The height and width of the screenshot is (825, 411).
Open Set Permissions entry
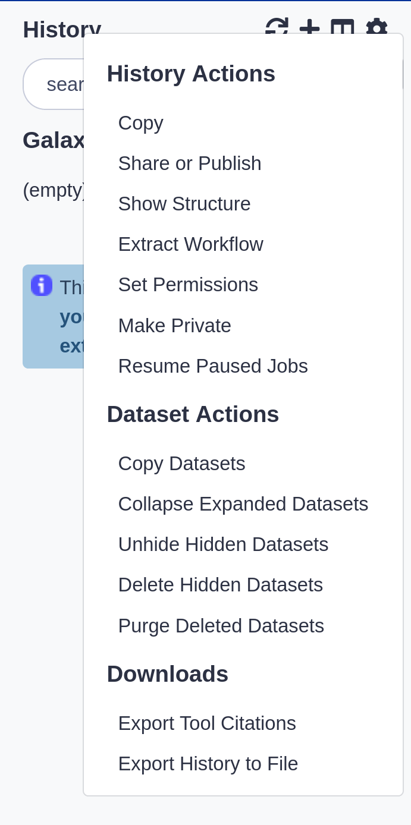[x=188, y=285]
